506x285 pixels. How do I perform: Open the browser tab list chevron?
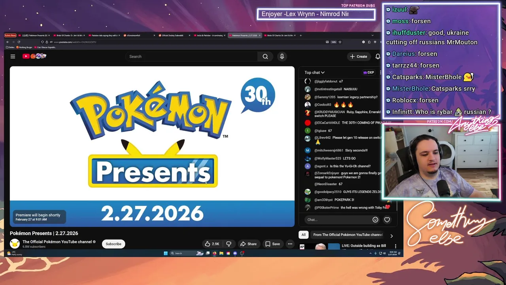click(x=372, y=35)
